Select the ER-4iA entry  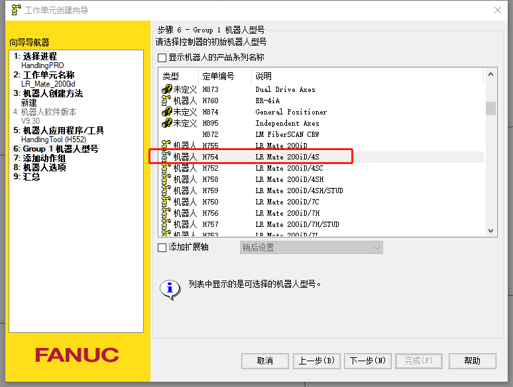[x=321, y=101]
